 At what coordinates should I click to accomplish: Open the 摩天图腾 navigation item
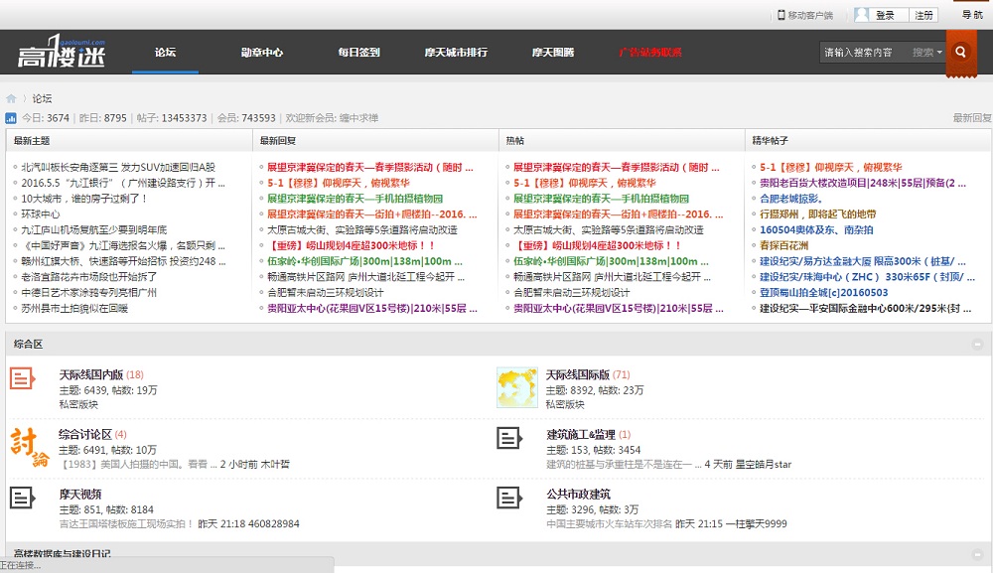tap(553, 52)
